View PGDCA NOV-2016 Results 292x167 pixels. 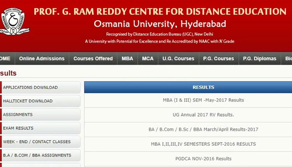(x=203, y=158)
